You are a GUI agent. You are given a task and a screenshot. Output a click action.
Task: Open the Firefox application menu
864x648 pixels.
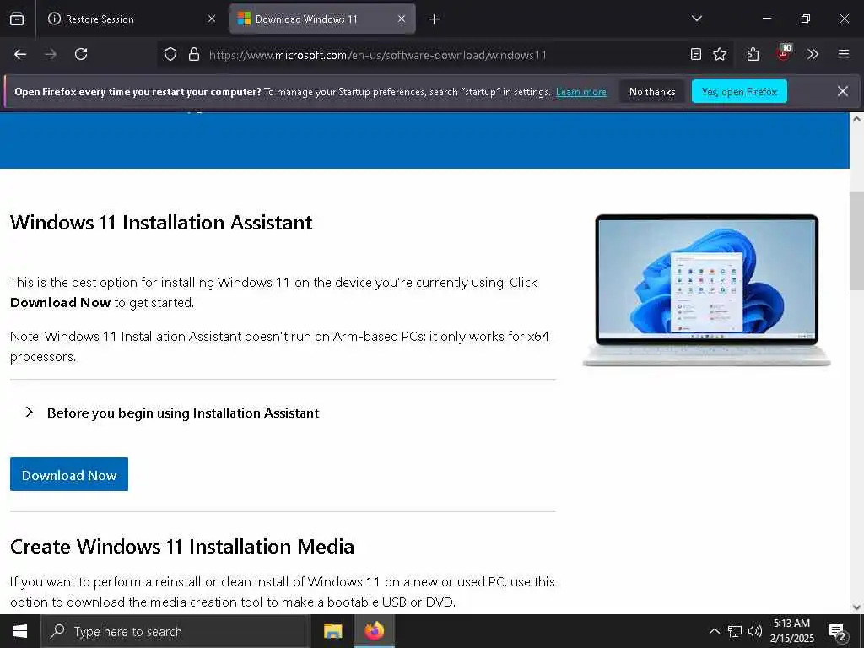[844, 54]
